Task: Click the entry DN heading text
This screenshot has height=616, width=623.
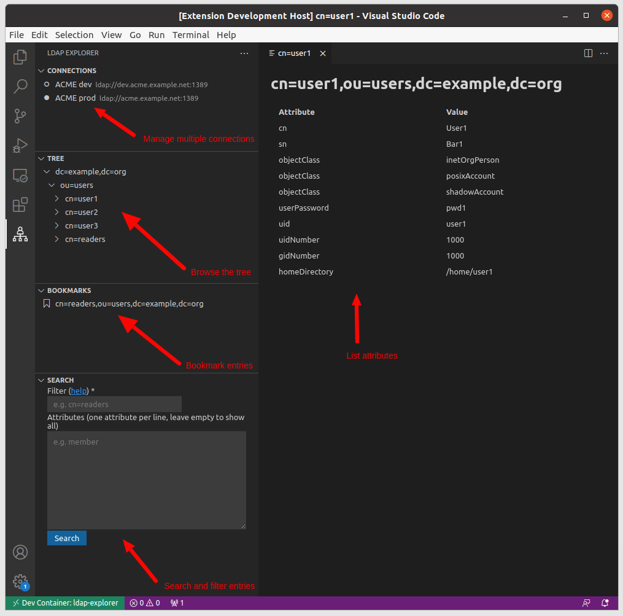Action: coord(416,84)
